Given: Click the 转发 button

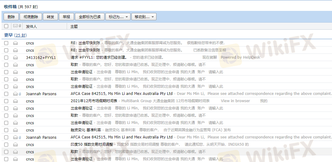Looking at the screenshot, I should pyautogui.click(x=50, y=17).
